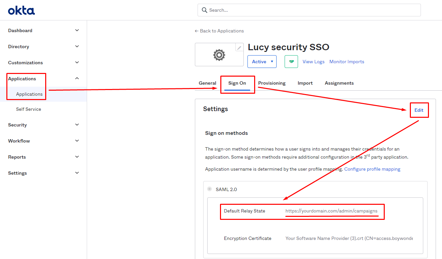Screen dimensions: 442x259
Task: Click the 'Default Relay State' label
Action: pos(244,211)
